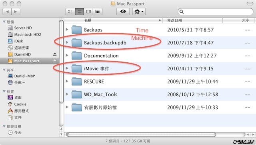Click the search field
Viewport: 256px width, 145px height.
[216, 12]
